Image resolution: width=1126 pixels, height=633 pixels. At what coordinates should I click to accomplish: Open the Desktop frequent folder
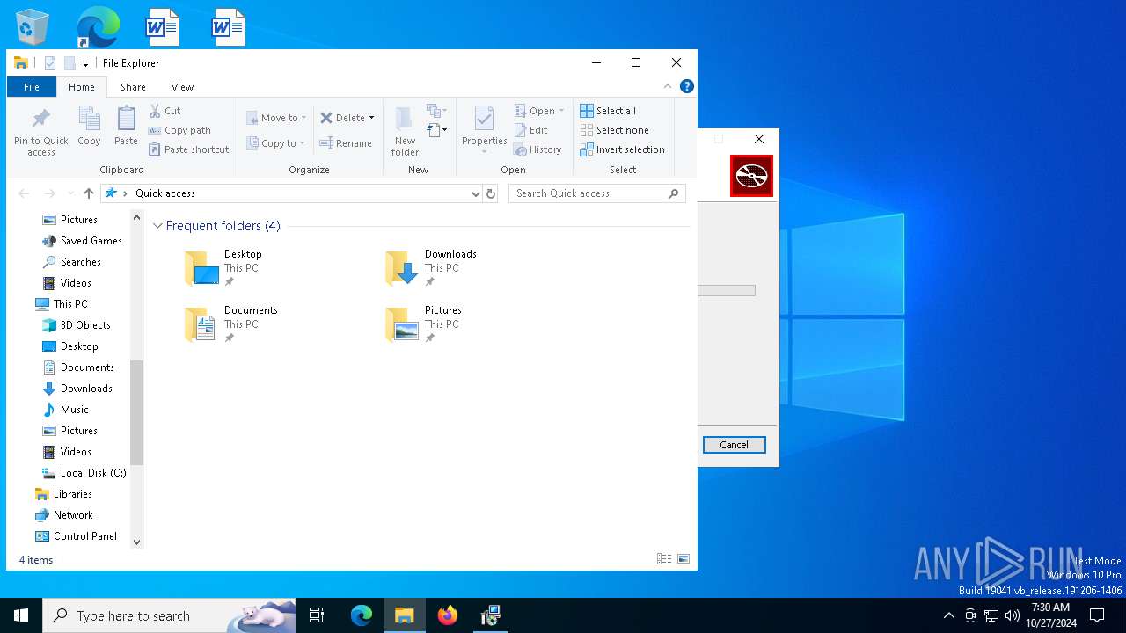[x=223, y=268]
